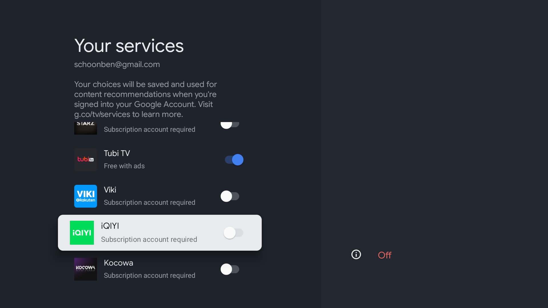Screen dimensions: 548x308
Task: Turn on the Kocowa toggle
Action: point(230,269)
